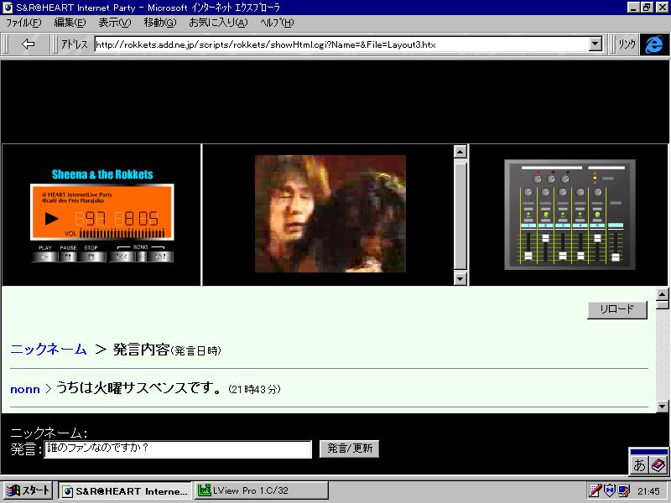Click the first top knob under red light
Screen dimensions: 671x503
(x=538, y=179)
